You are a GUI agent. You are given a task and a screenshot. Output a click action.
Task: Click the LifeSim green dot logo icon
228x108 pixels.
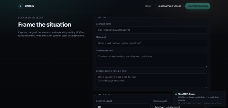(20, 6)
